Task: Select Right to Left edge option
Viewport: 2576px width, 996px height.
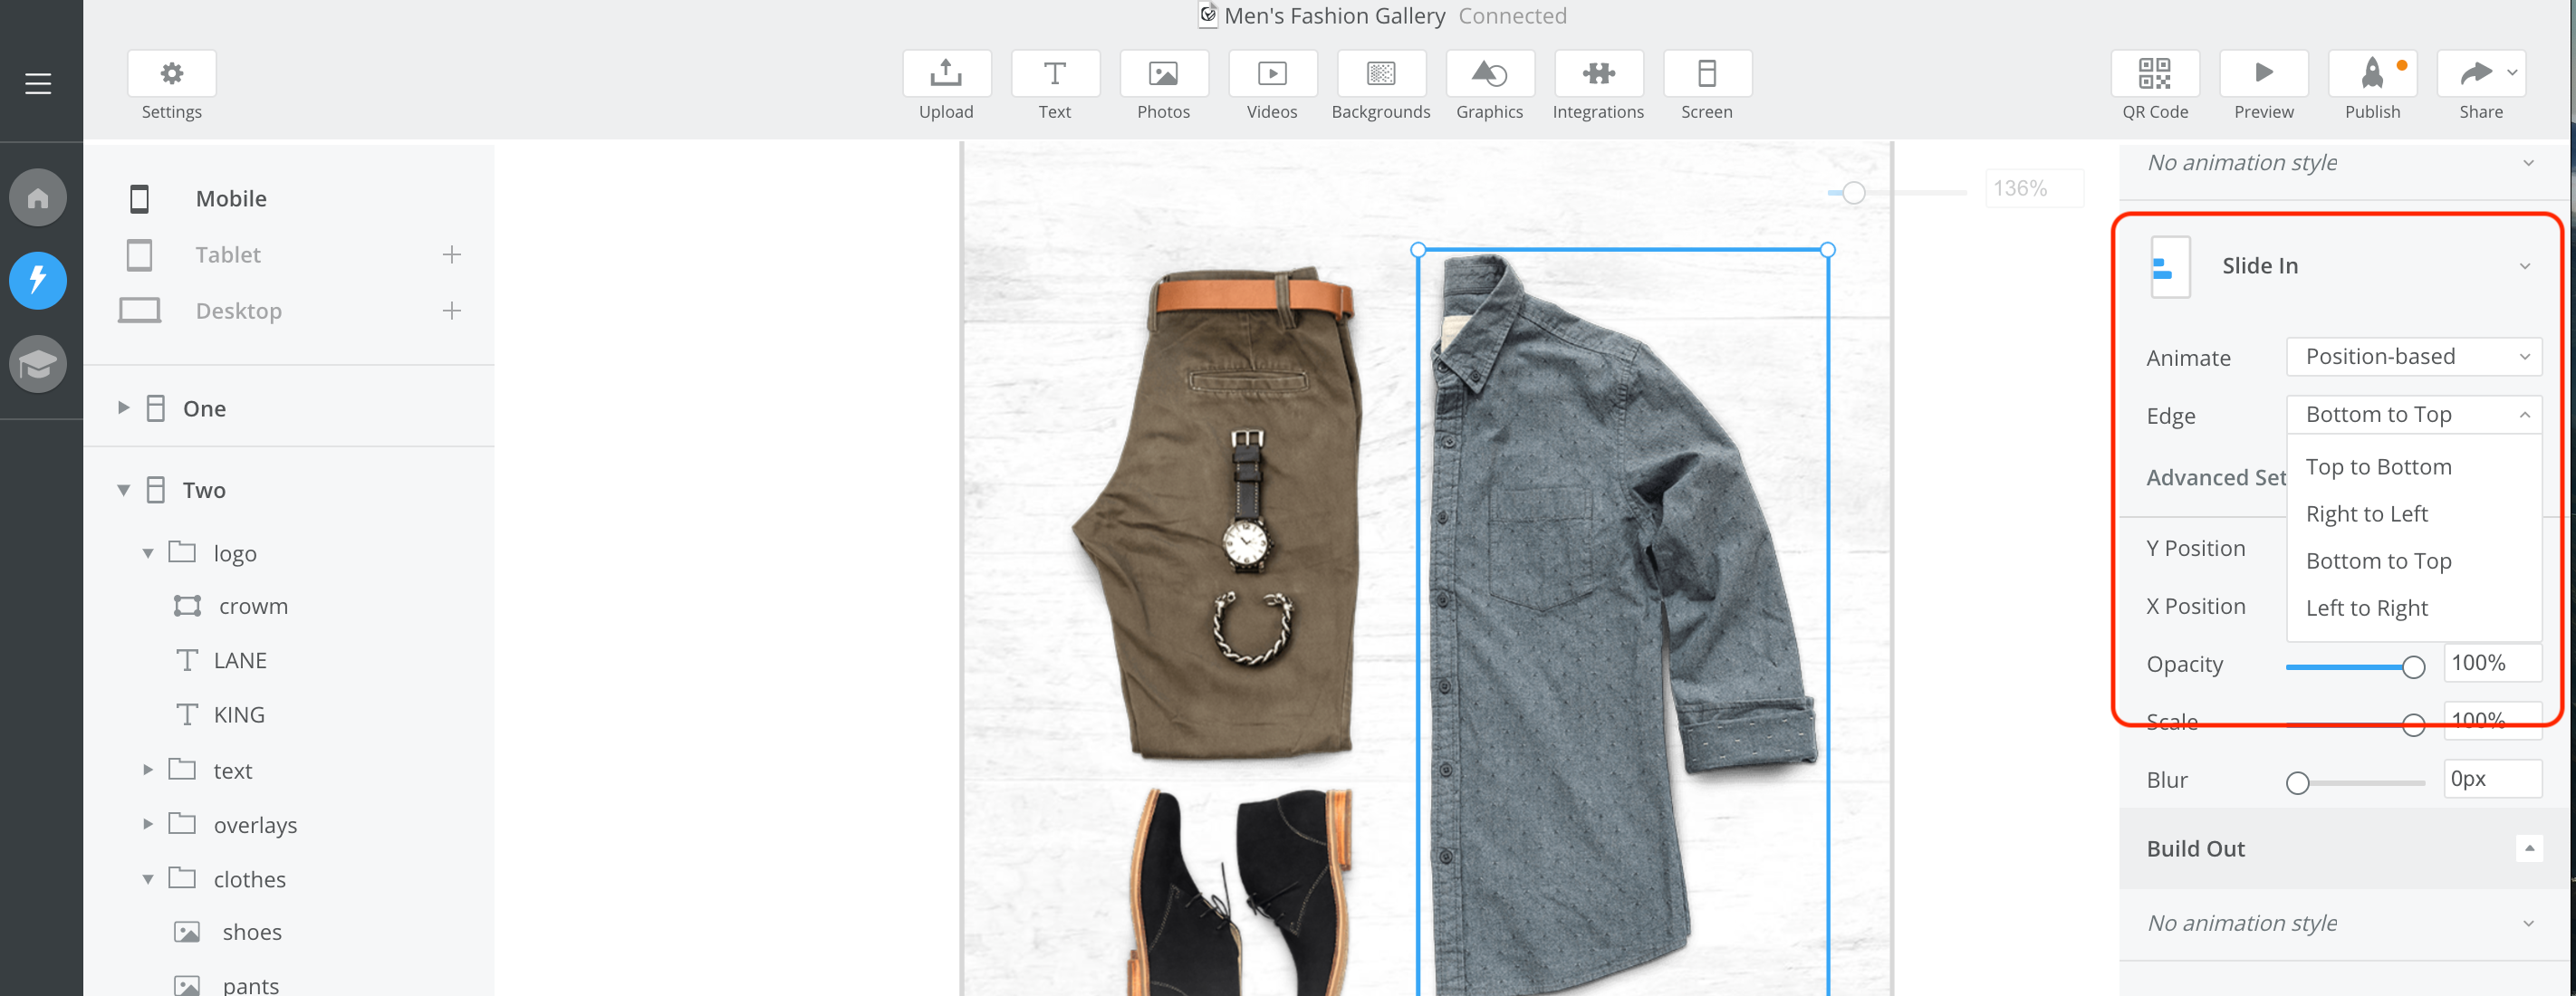Action: [x=2366, y=514]
